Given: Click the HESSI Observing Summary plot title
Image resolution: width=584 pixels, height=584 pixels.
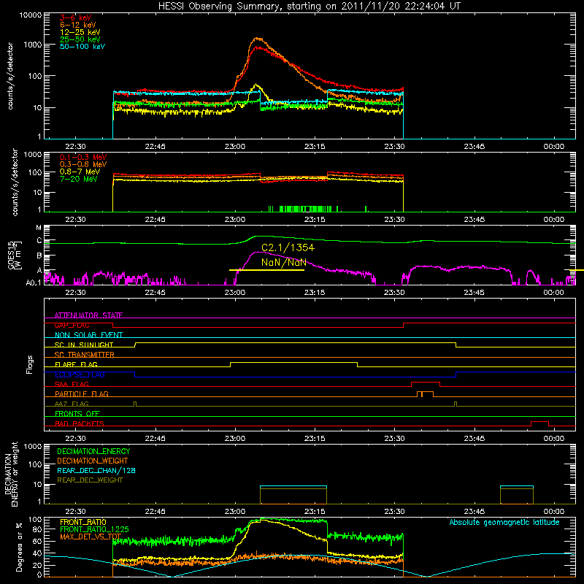Looking at the screenshot, I should 310,6.
